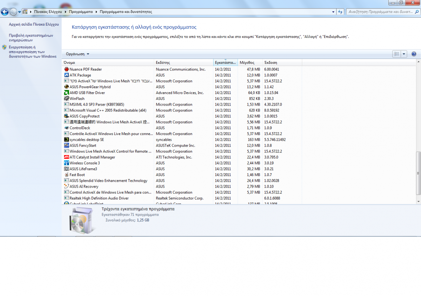The height and width of the screenshot is (296, 421).
Task: Expand the address bar history dropdown
Action: (333, 12)
